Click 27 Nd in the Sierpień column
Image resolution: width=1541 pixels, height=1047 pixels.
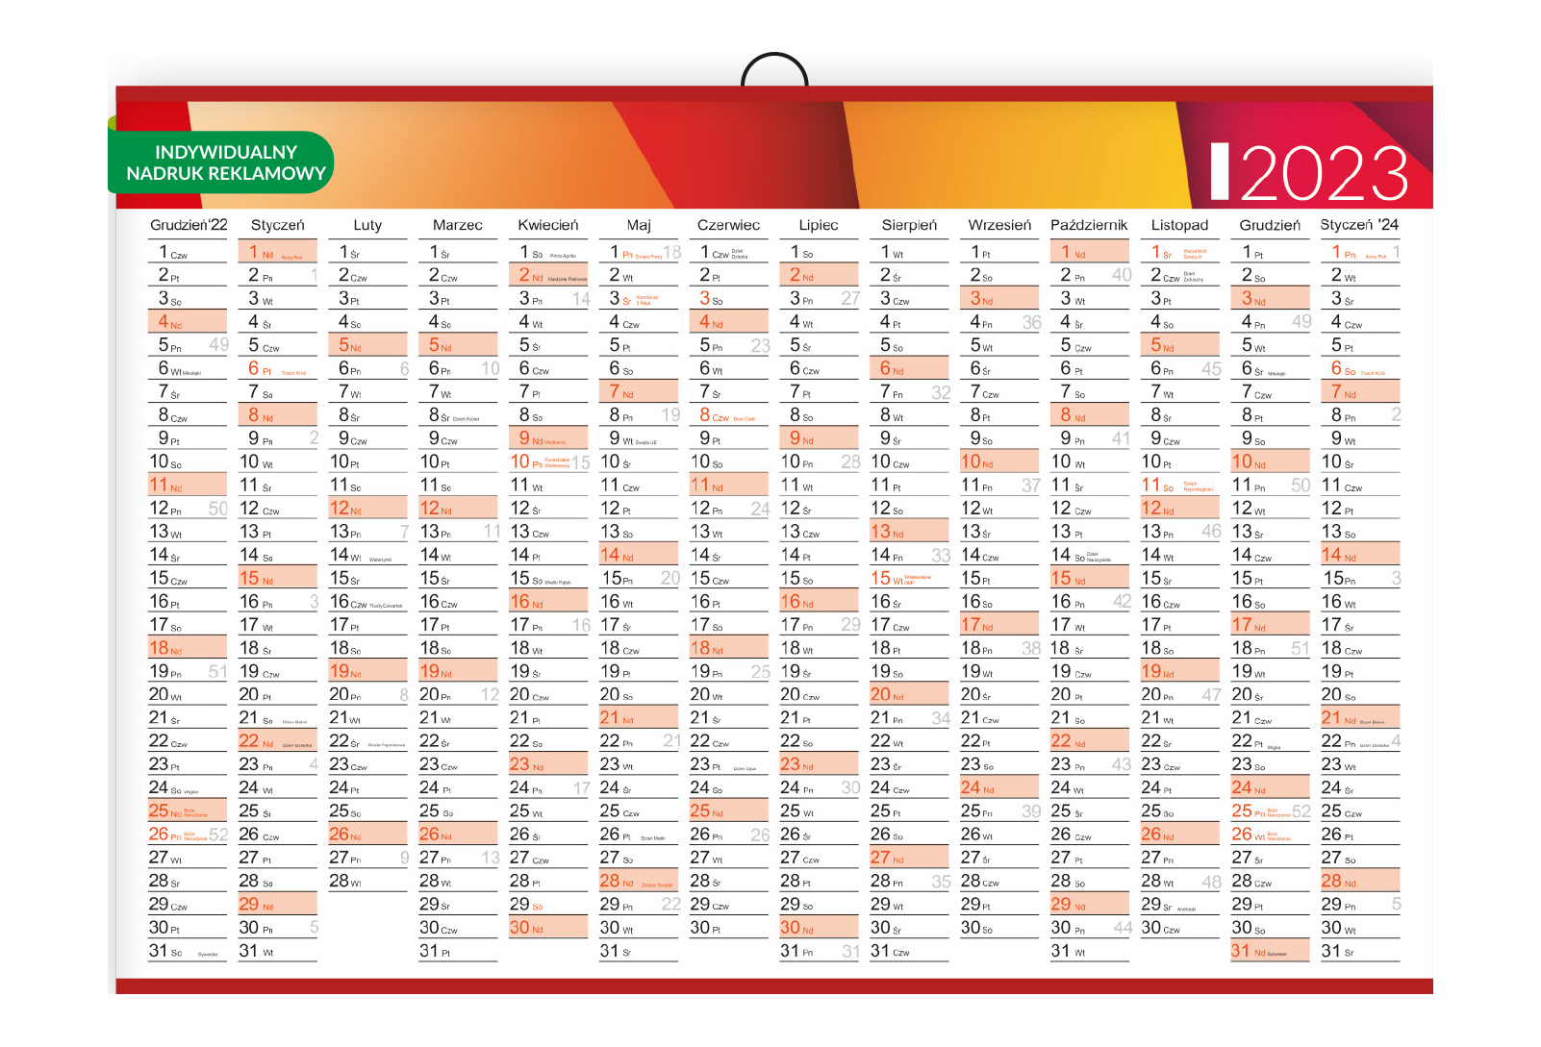(x=909, y=858)
